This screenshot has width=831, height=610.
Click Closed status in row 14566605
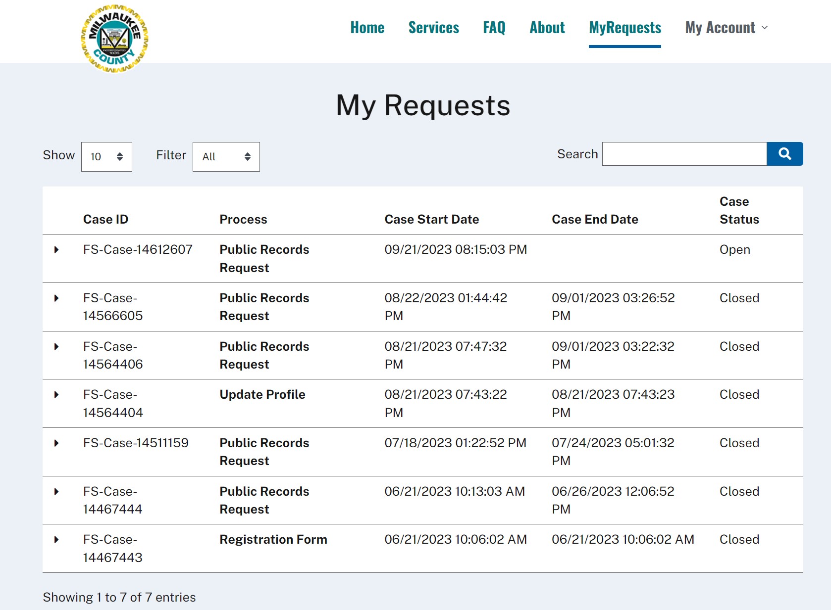tap(739, 298)
